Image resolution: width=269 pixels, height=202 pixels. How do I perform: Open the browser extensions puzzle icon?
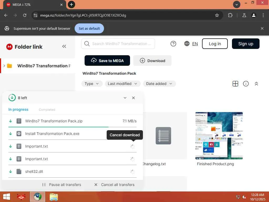pos(230,15)
